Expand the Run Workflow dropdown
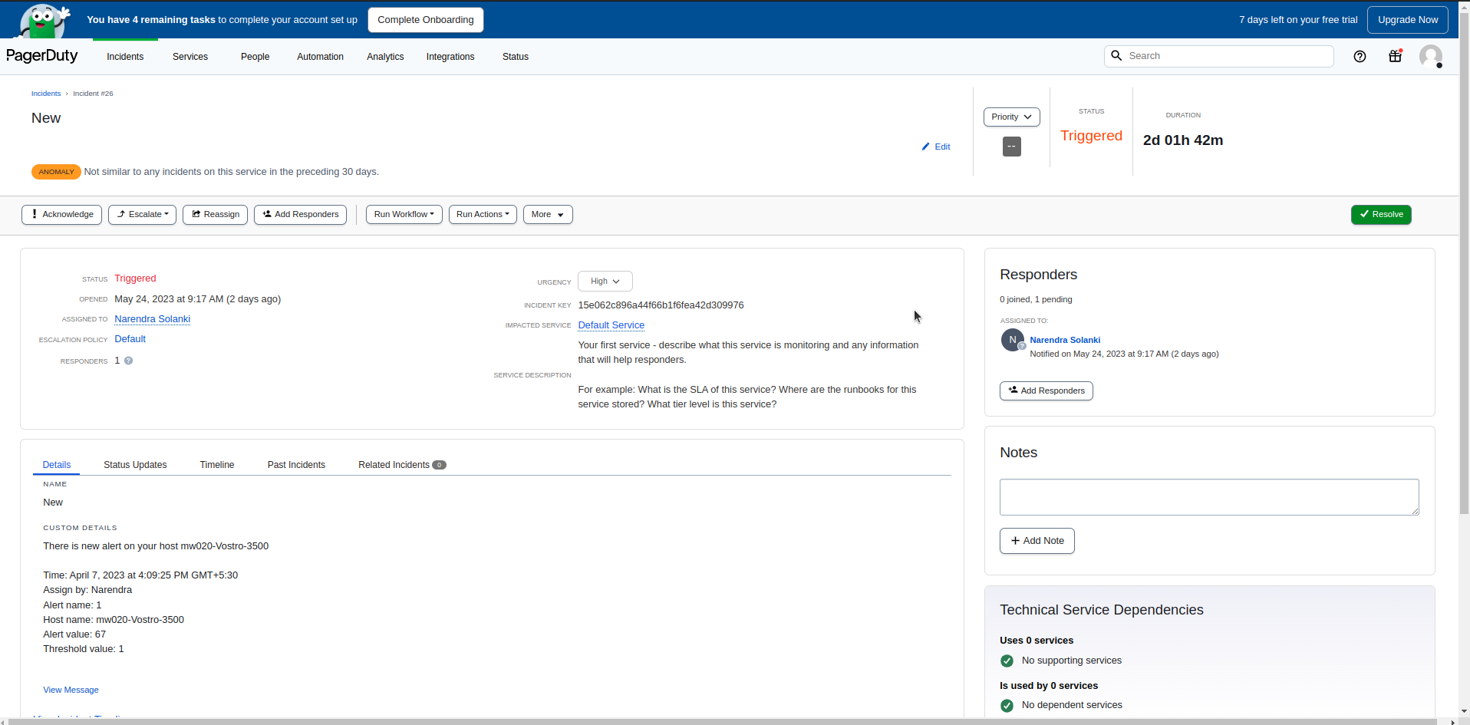Screen dimensions: 1470x725 click(x=404, y=215)
